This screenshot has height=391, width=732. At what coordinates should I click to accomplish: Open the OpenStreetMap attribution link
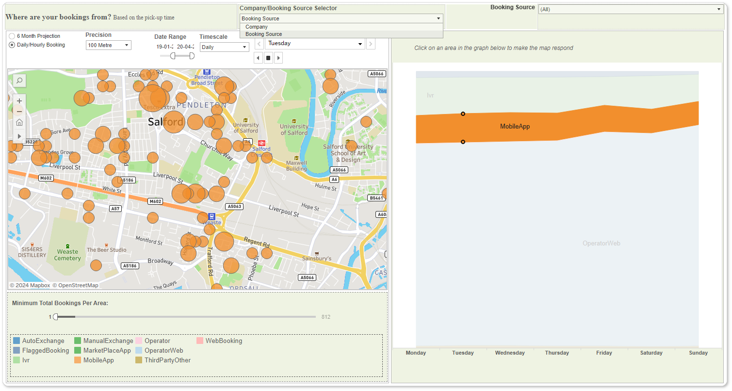75,285
